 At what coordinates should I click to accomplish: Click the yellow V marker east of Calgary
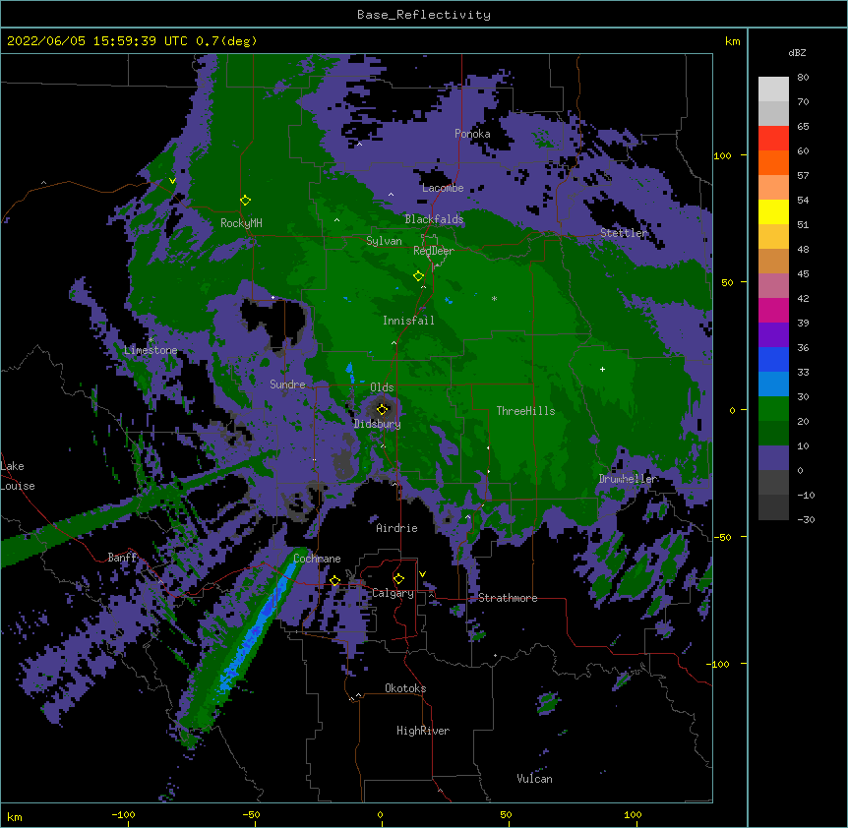422,574
